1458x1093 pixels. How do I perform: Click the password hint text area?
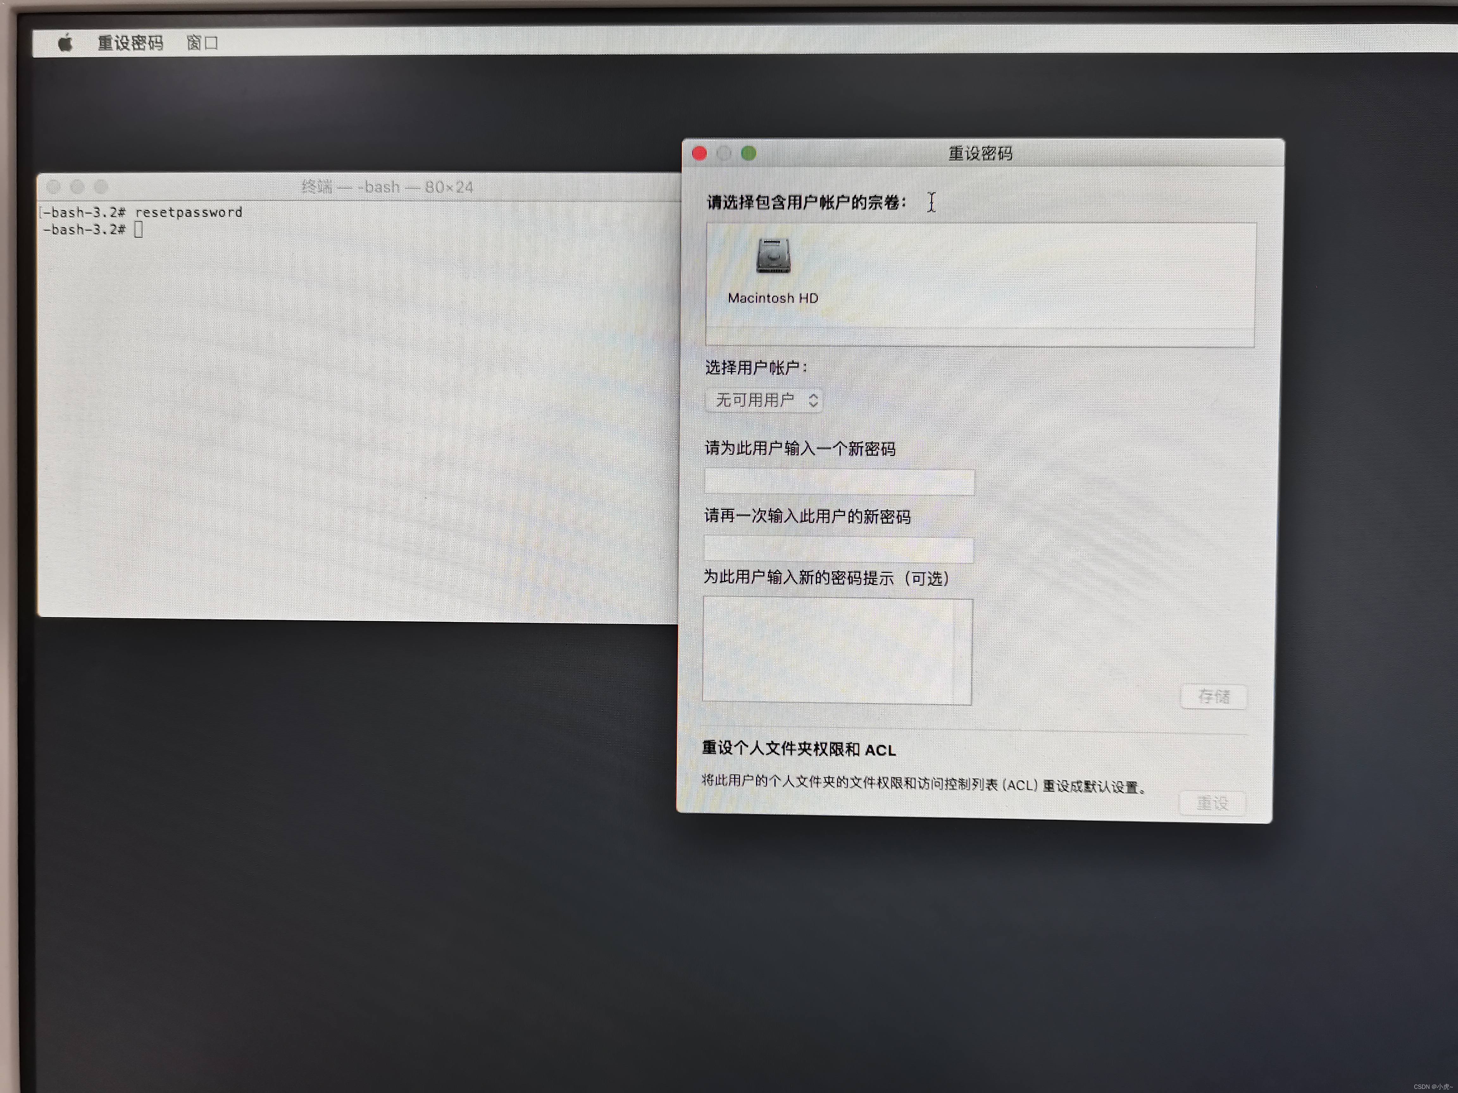point(837,651)
